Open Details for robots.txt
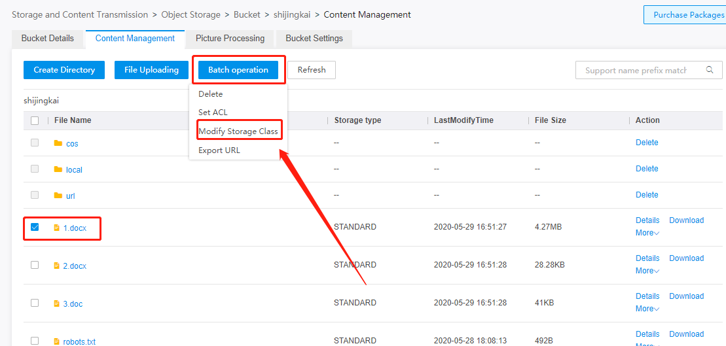The height and width of the screenshot is (346, 726). point(647,334)
